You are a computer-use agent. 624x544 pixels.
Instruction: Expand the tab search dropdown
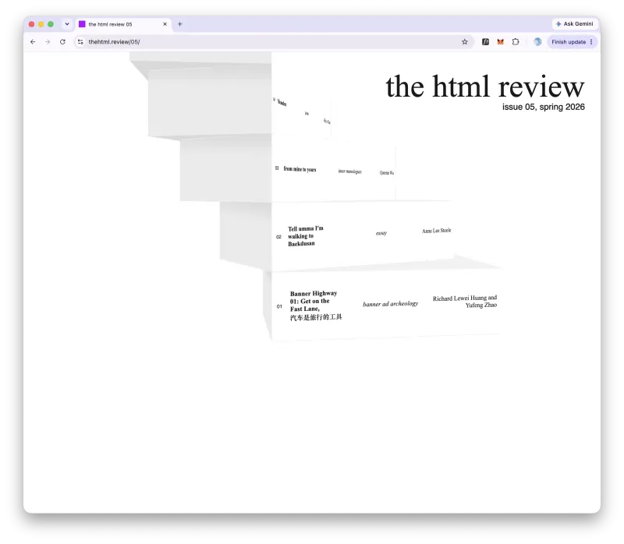coord(67,24)
